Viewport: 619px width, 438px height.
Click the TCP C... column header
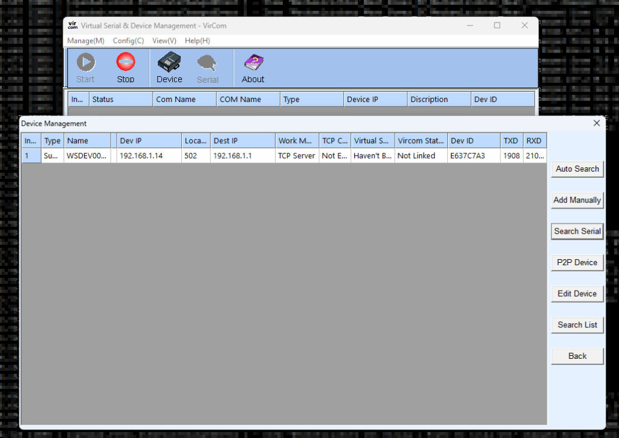(335, 141)
